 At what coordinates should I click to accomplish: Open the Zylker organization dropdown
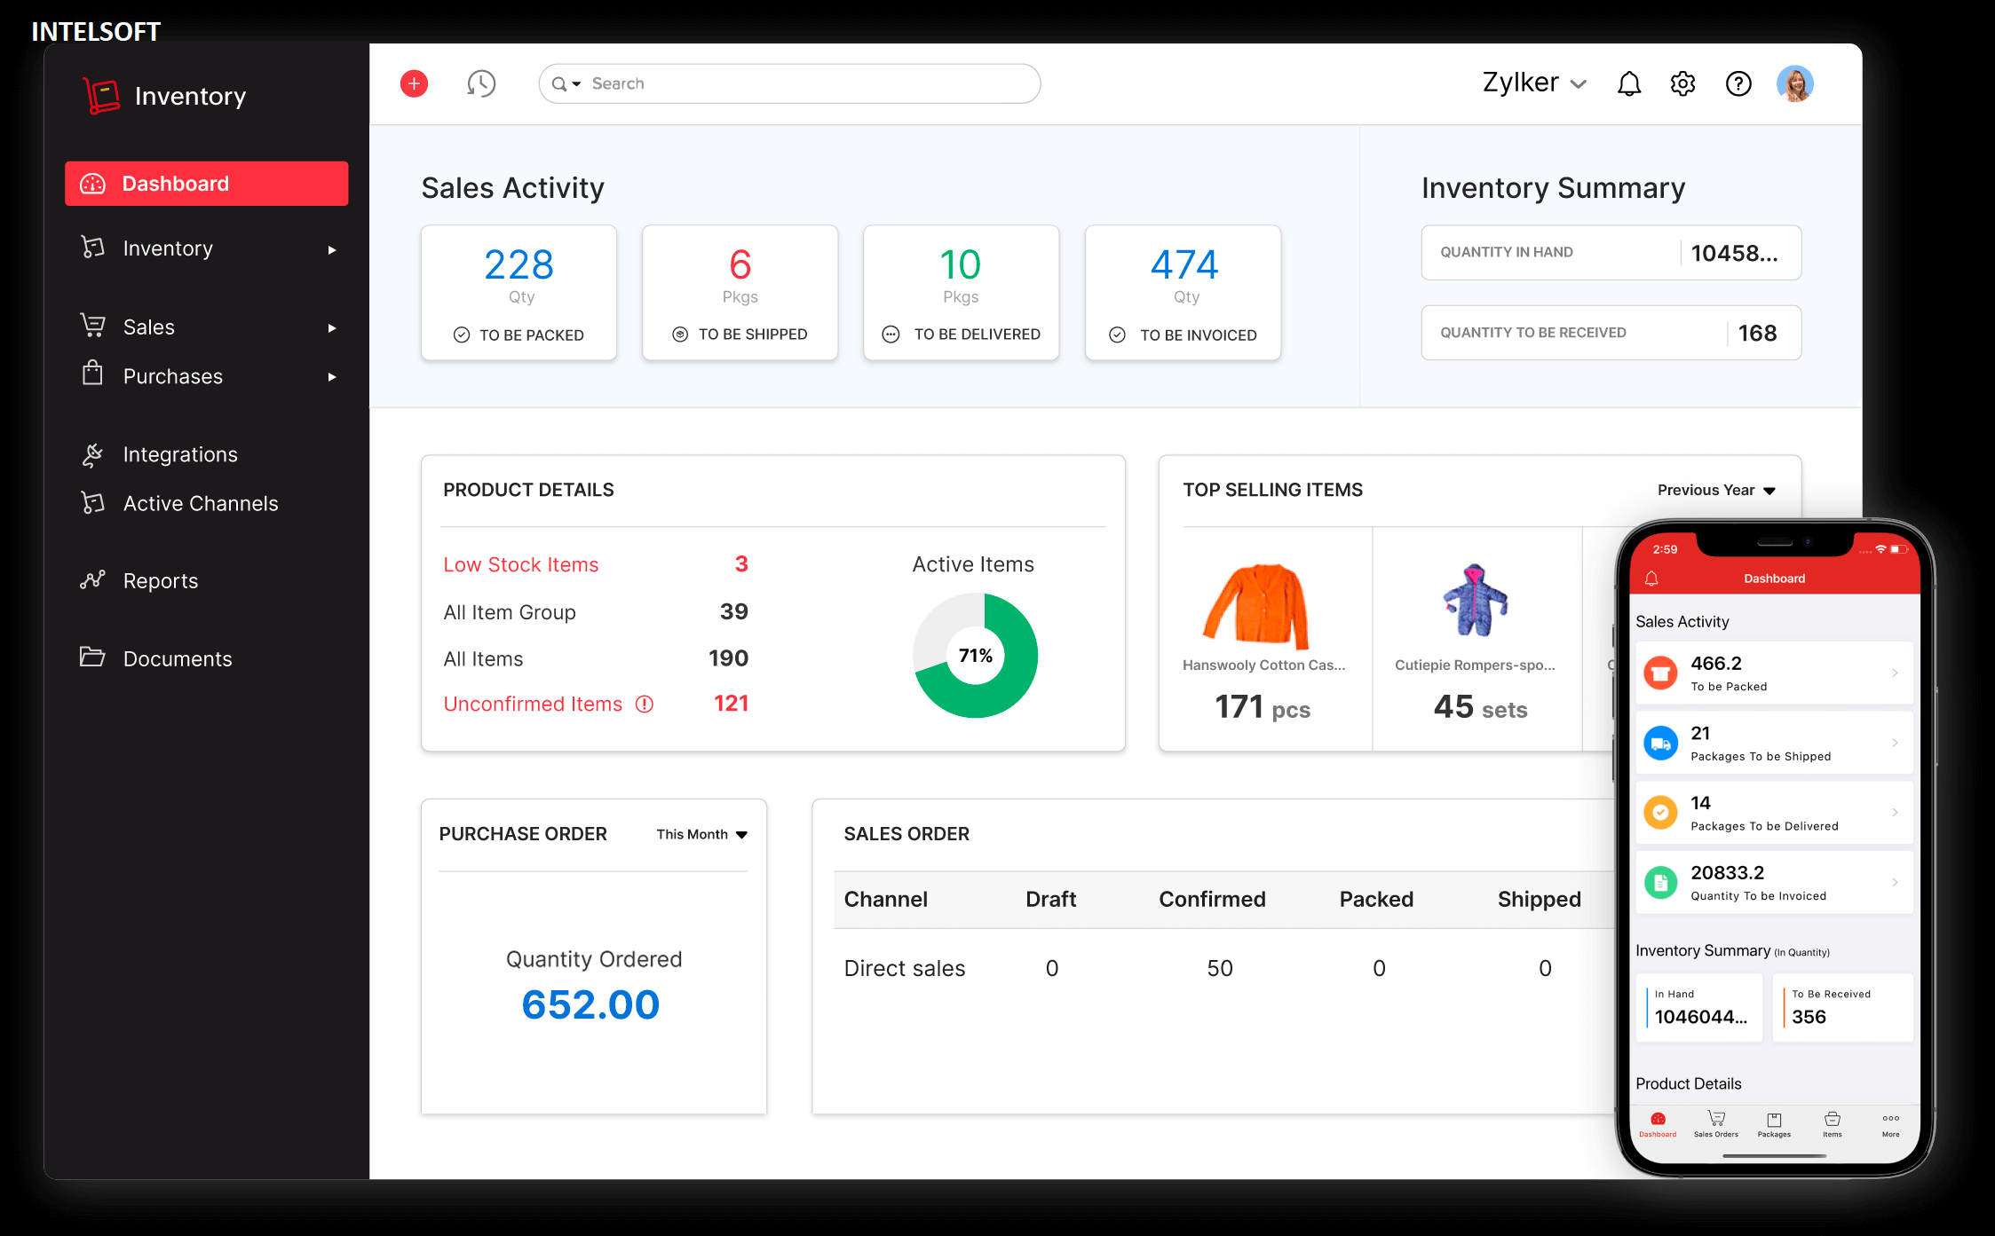pyautogui.click(x=1534, y=83)
